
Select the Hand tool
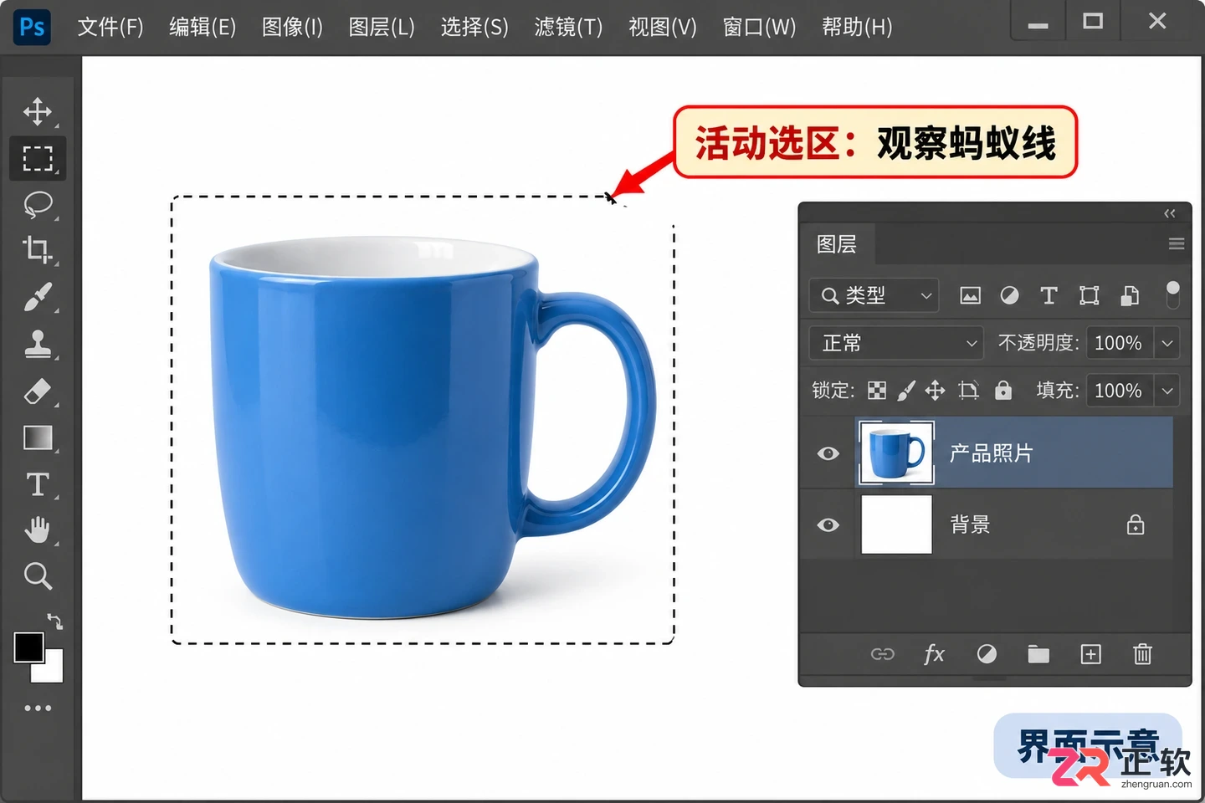pyautogui.click(x=38, y=529)
